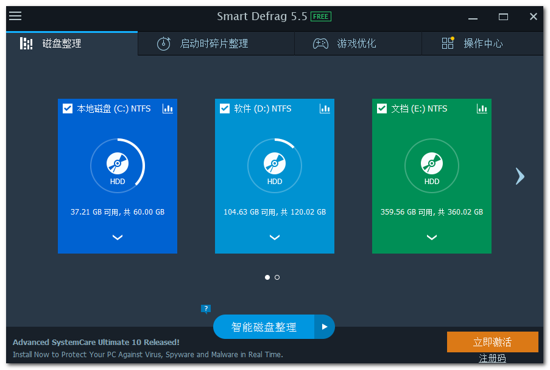Switch to the 启动时碎片整理 tab

click(x=216, y=43)
